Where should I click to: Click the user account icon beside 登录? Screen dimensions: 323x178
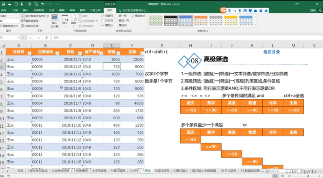coord(320,10)
